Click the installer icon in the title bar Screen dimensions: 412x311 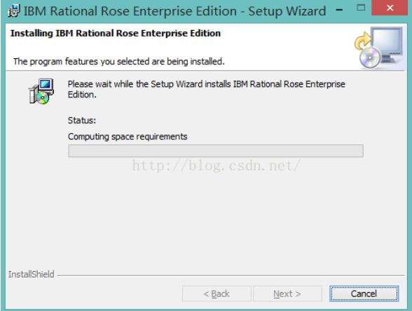coord(14,11)
